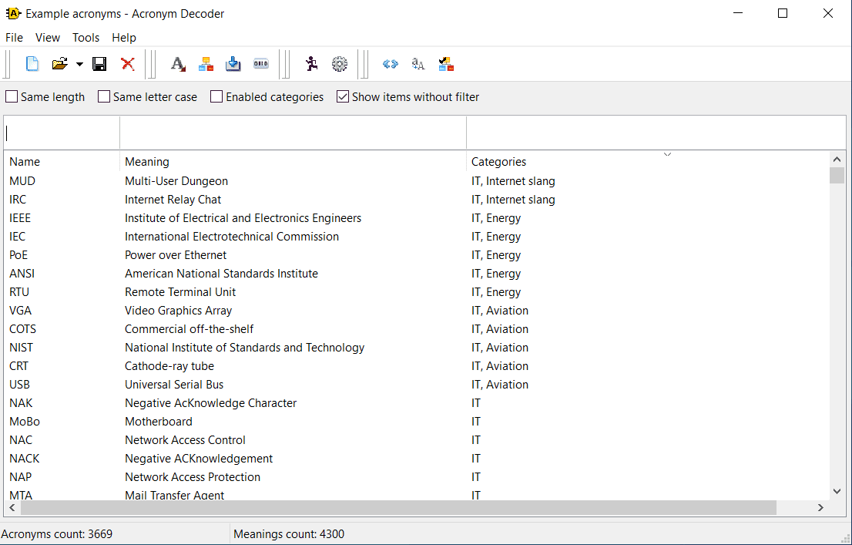Click the new blank document icon
The width and height of the screenshot is (852, 545).
[32, 64]
